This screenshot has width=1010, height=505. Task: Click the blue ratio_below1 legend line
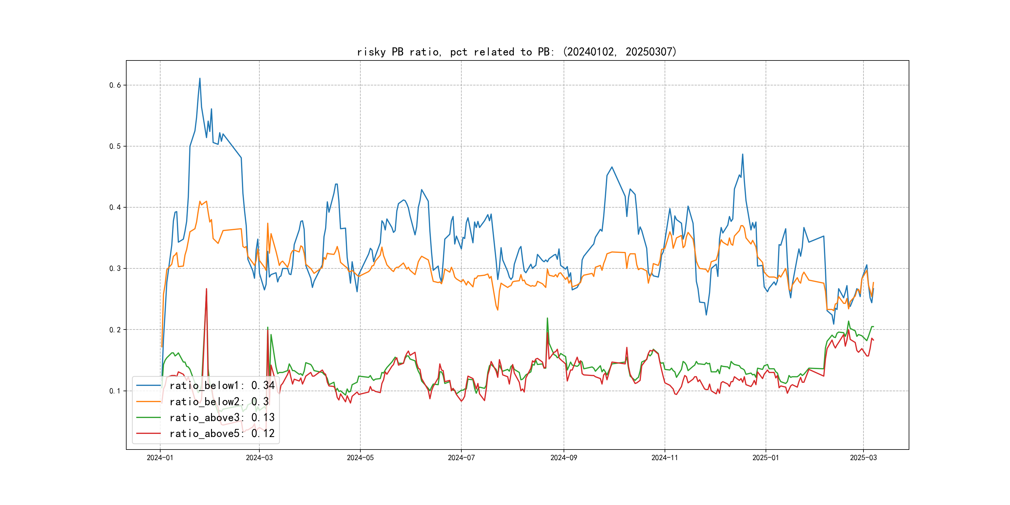(x=148, y=385)
